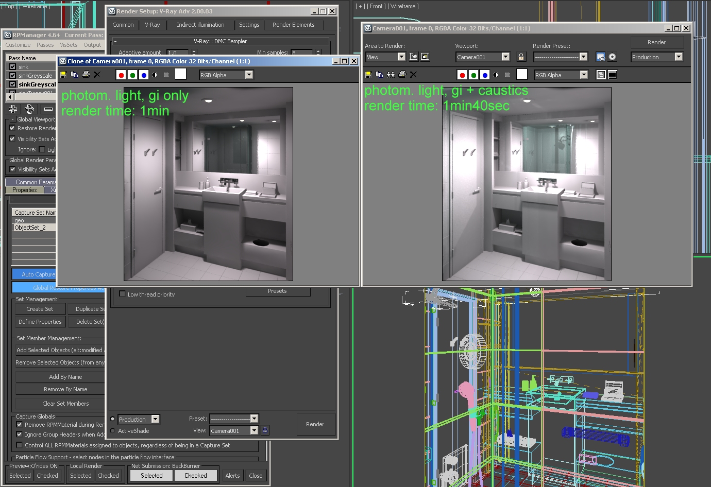This screenshot has width=711, height=487.
Task: Click white color swatch in Camera001 frame window
Action: pyautogui.click(x=521, y=75)
